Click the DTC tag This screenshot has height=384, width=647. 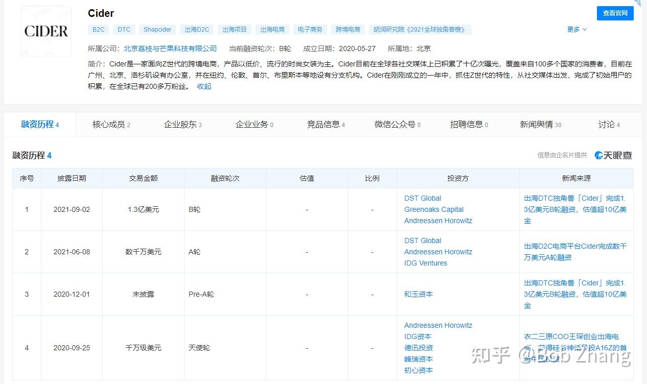tap(124, 30)
